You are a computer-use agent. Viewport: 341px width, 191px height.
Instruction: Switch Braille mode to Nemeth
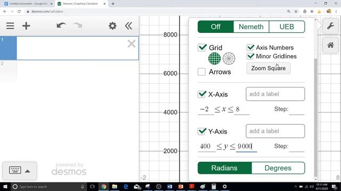coord(251,27)
